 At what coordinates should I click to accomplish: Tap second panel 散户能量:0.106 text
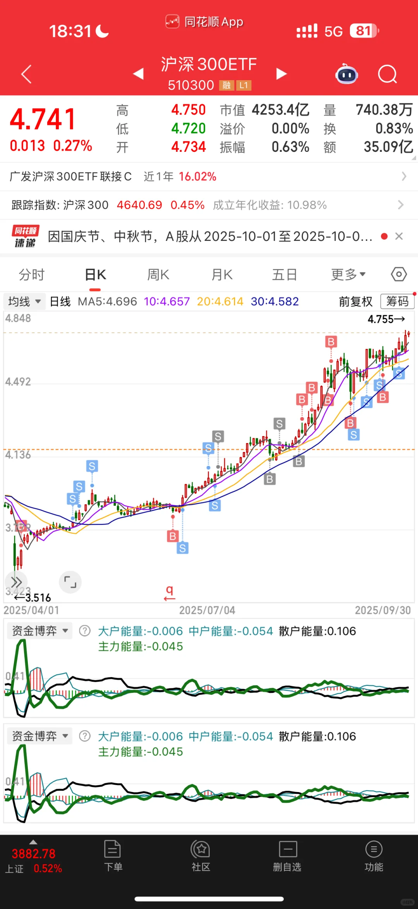pos(317,736)
